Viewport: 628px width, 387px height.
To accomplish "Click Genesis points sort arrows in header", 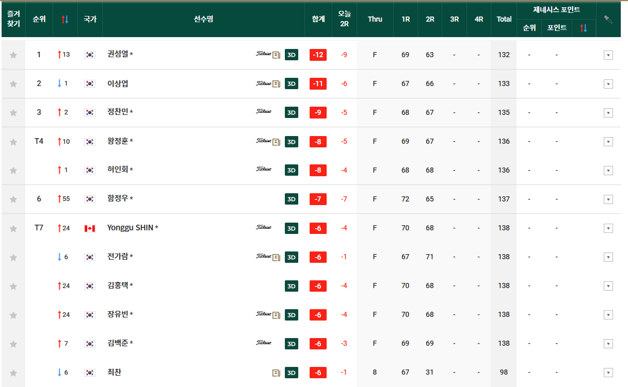I will point(584,28).
